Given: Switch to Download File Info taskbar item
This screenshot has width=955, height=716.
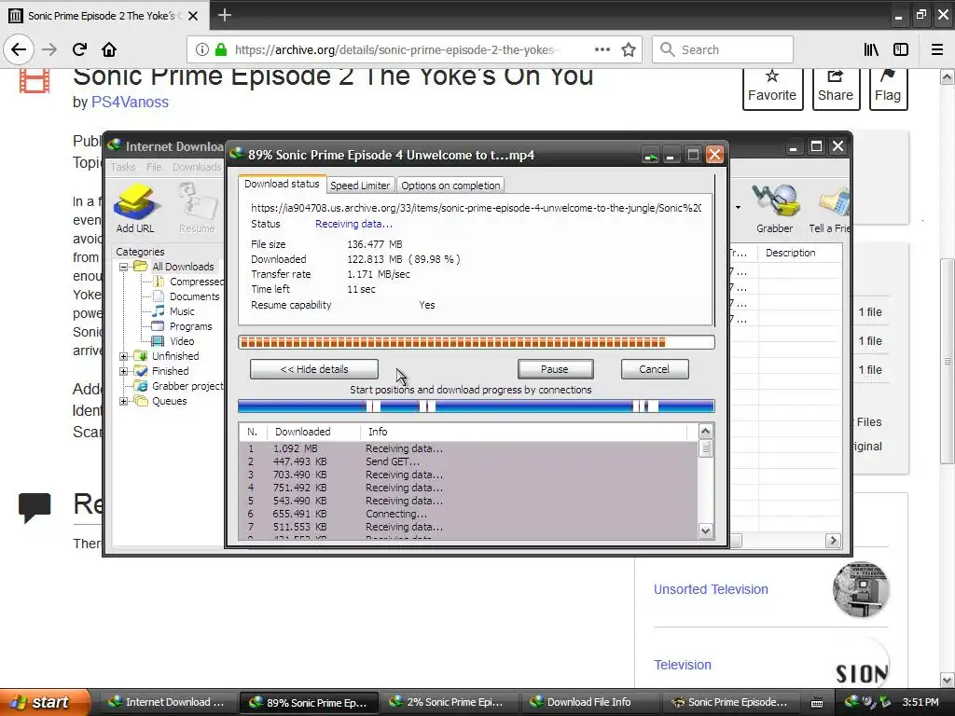Looking at the screenshot, I should [x=589, y=702].
